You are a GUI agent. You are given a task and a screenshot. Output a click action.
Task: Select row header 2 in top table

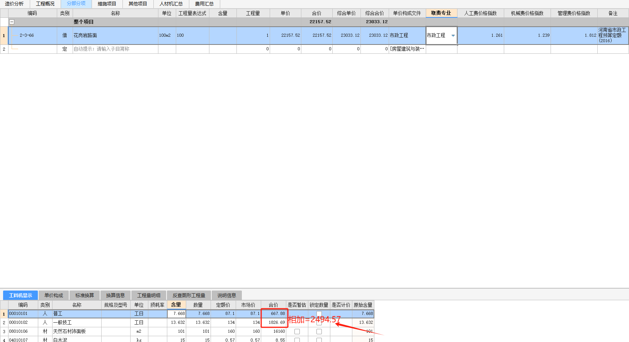[4, 49]
